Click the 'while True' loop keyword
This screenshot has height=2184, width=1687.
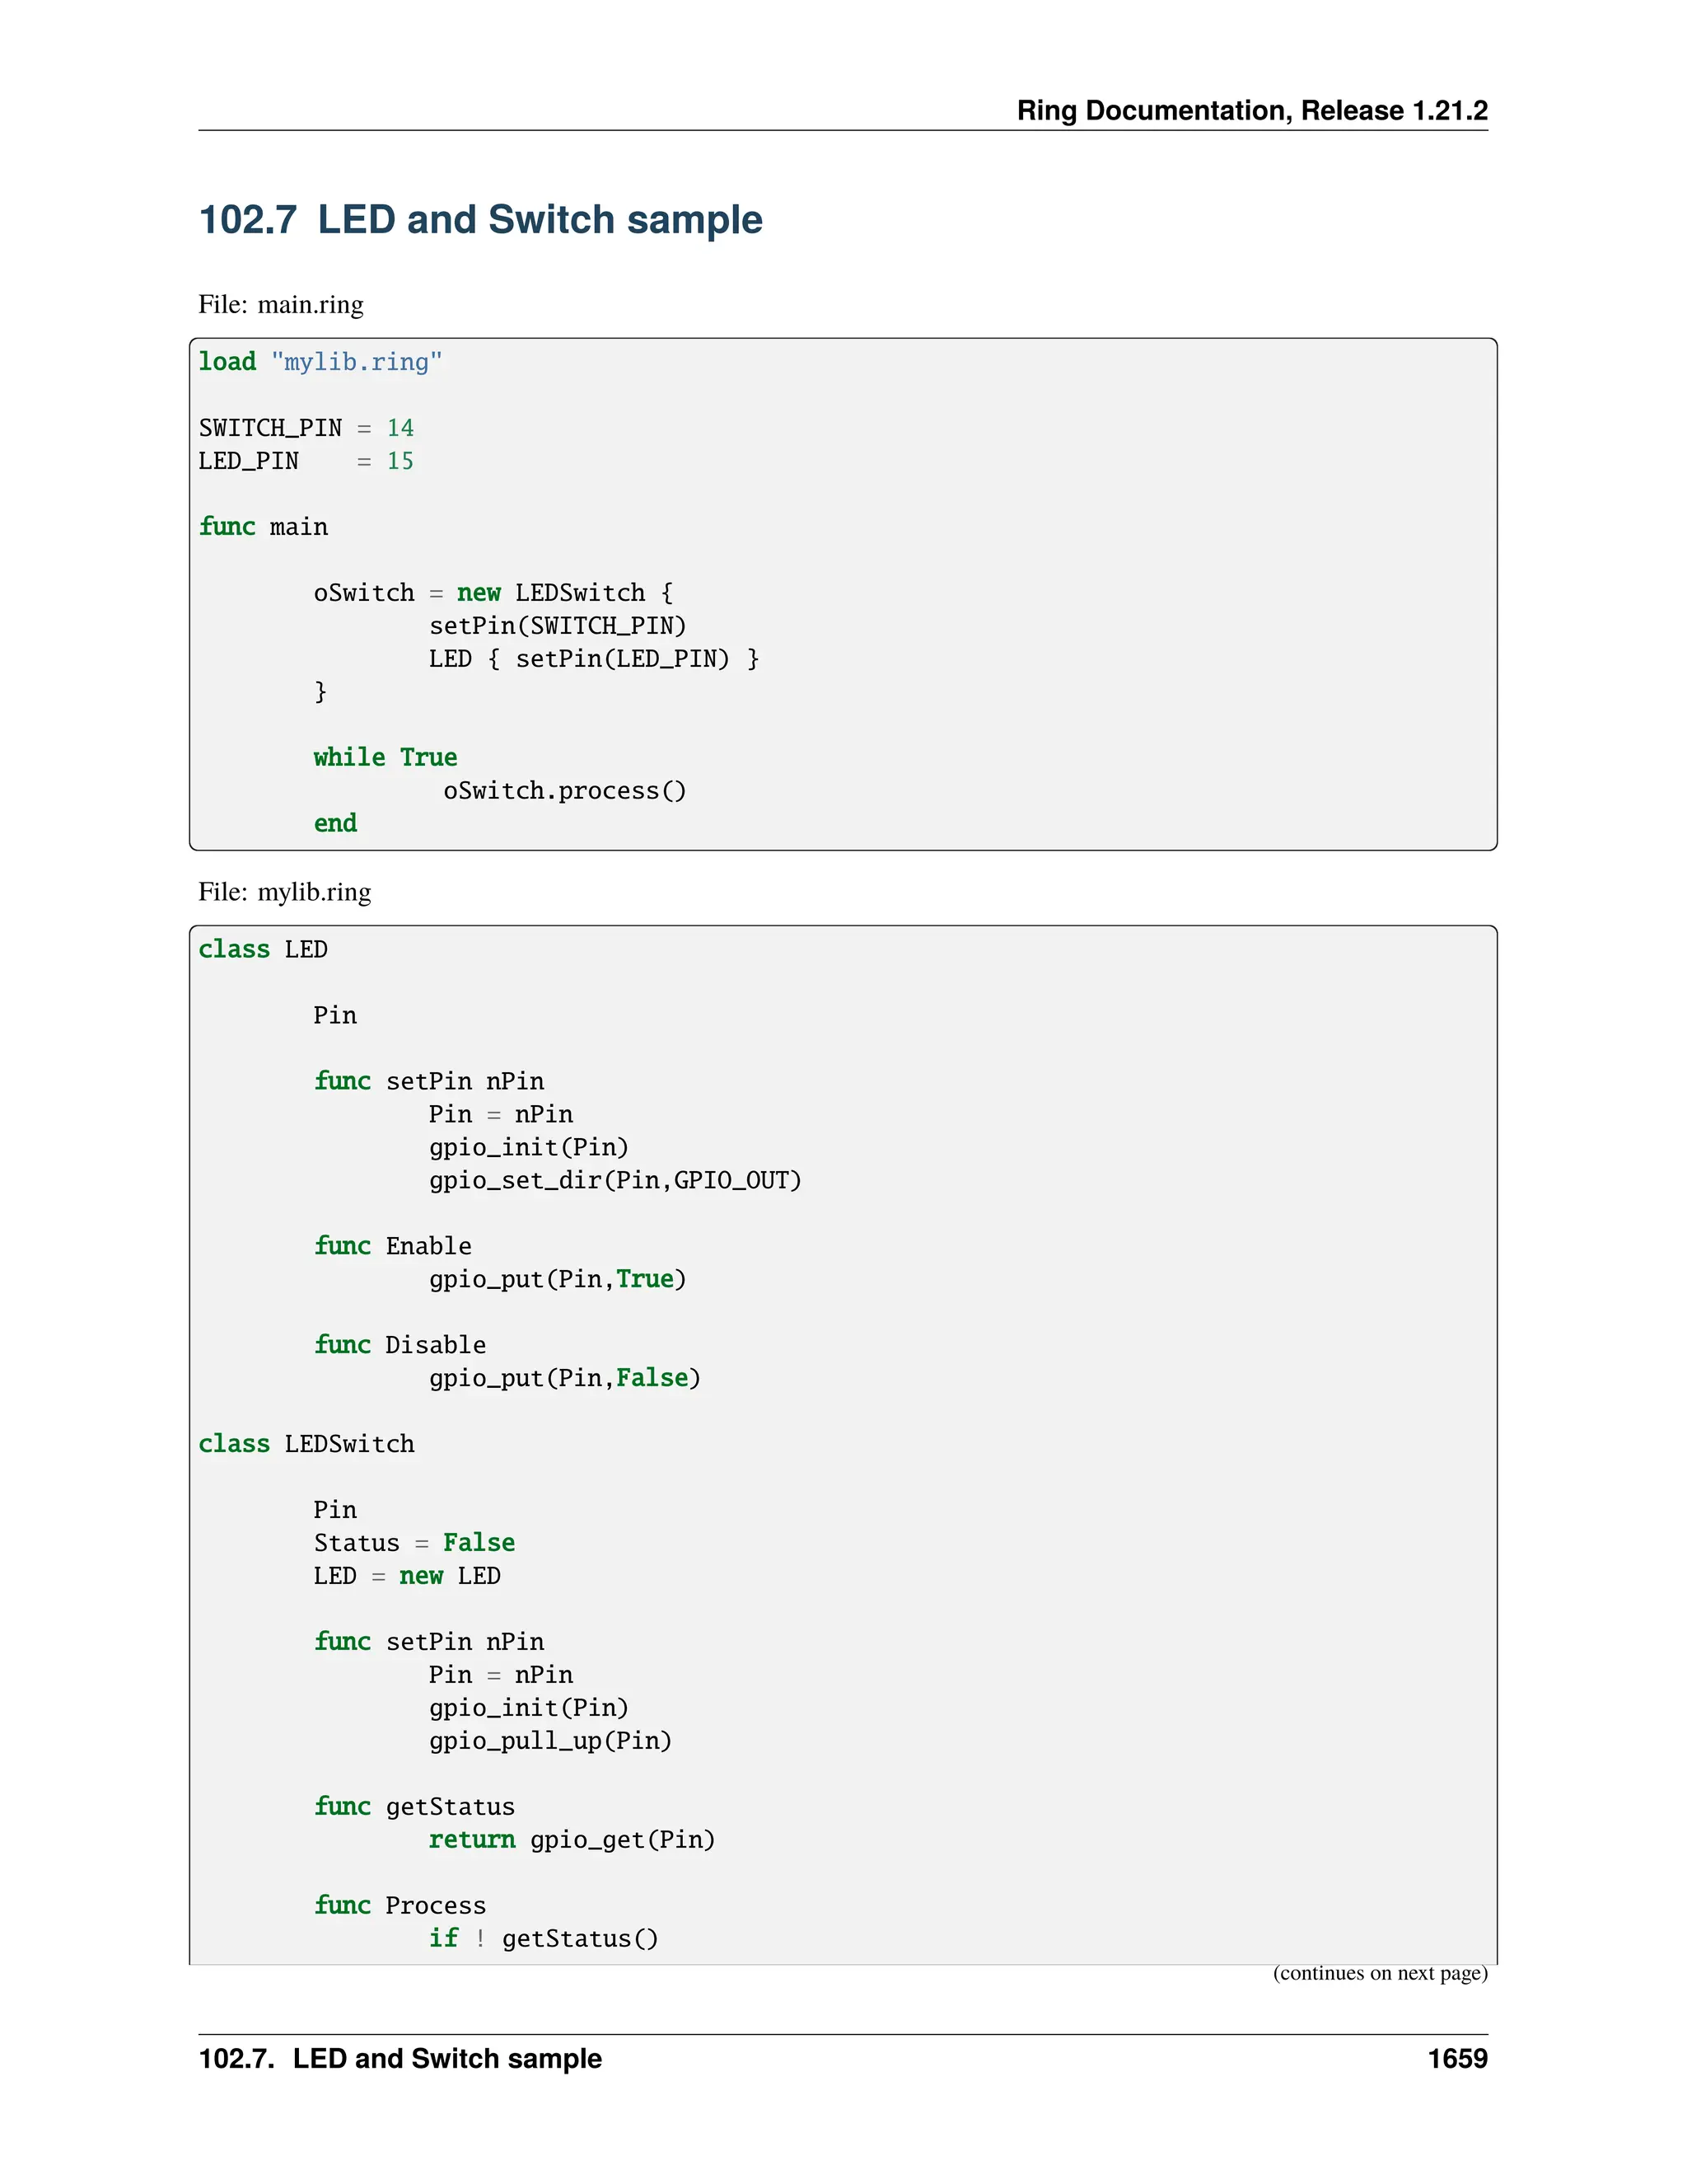(385, 757)
